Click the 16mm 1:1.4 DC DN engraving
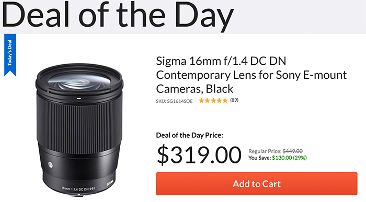 point(78,188)
